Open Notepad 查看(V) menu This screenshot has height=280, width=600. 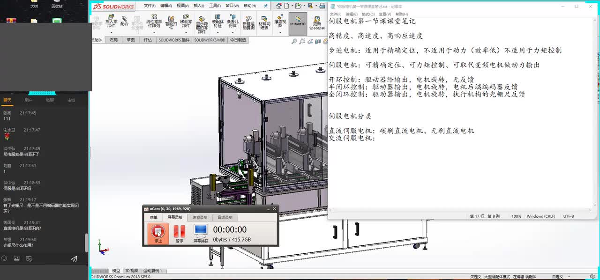pos(384,15)
